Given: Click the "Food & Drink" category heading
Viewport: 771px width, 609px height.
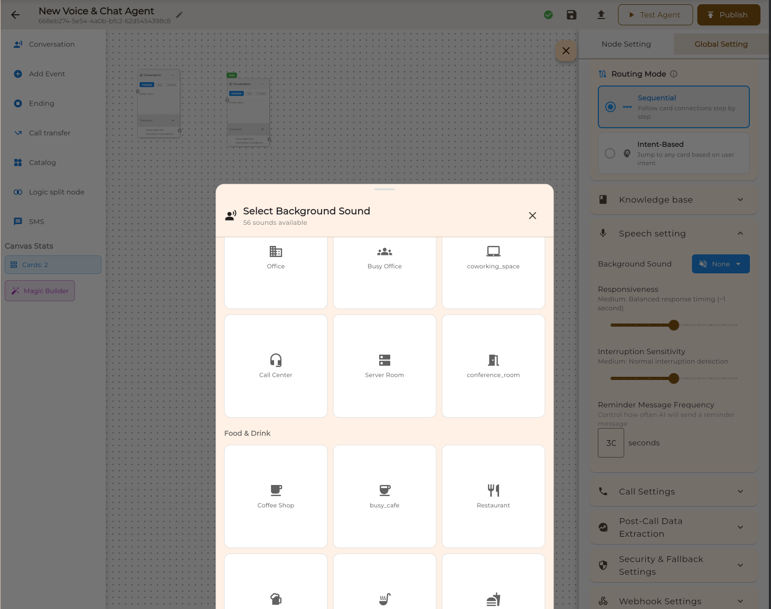Looking at the screenshot, I should [247, 433].
